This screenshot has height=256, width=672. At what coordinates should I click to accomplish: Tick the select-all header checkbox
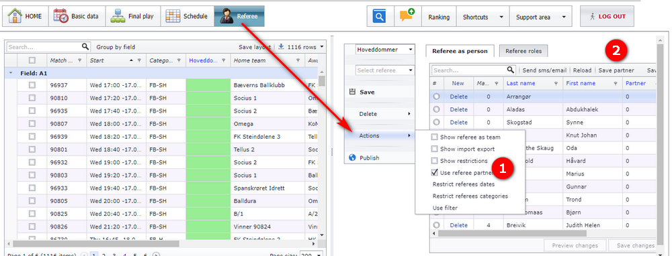click(x=32, y=60)
